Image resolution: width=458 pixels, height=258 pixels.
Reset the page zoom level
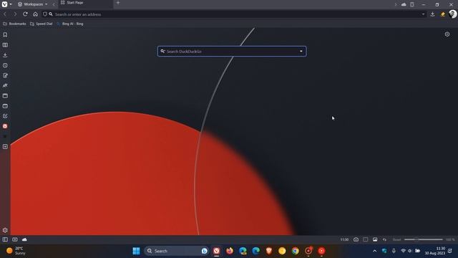(396, 239)
